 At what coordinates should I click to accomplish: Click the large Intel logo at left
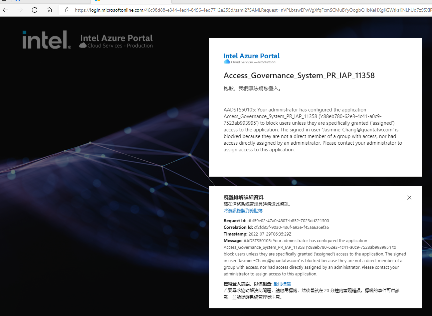[47, 40]
